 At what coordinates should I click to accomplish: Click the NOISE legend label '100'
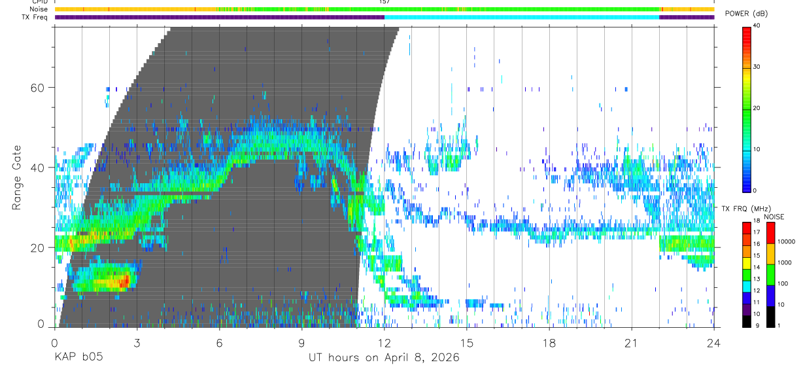click(783, 283)
